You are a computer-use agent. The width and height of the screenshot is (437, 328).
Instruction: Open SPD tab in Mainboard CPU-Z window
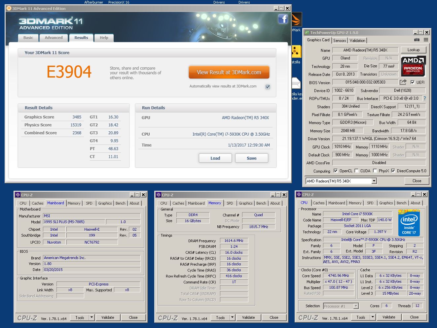click(89, 203)
